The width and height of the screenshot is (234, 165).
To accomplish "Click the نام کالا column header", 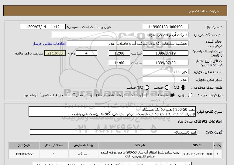I will [140, 145].
